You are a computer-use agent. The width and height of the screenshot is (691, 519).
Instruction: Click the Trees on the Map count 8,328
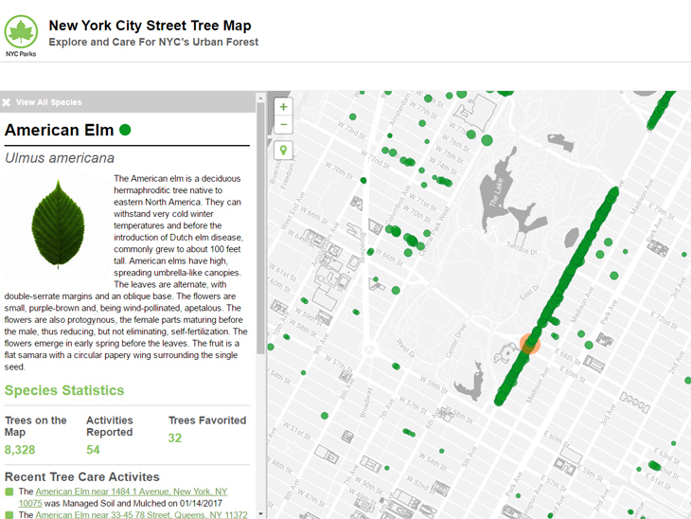(20, 450)
